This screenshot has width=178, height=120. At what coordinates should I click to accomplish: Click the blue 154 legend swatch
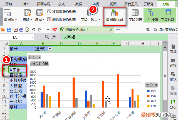pos(148,91)
